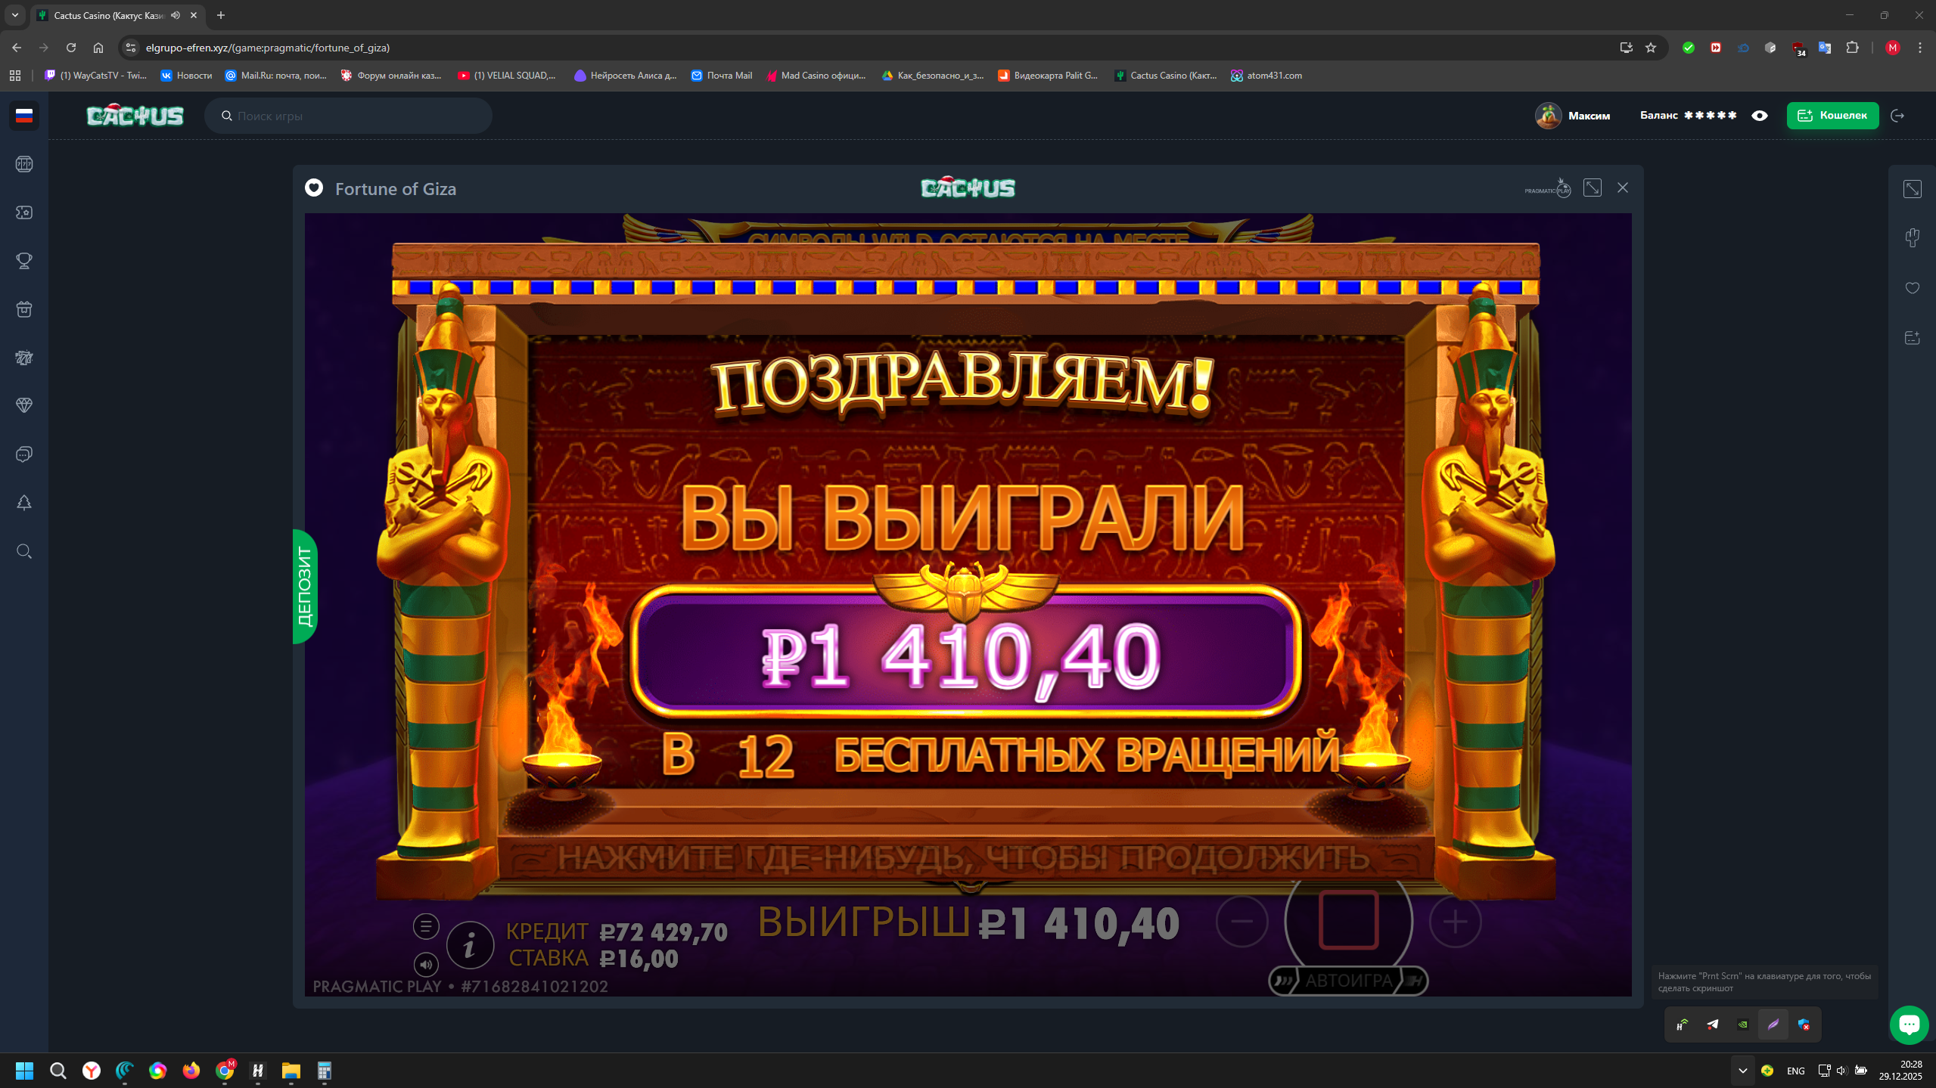Focus the Поиск игры search field
The height and width of the screenshot is (1088, 1936).
coord(348,116)
